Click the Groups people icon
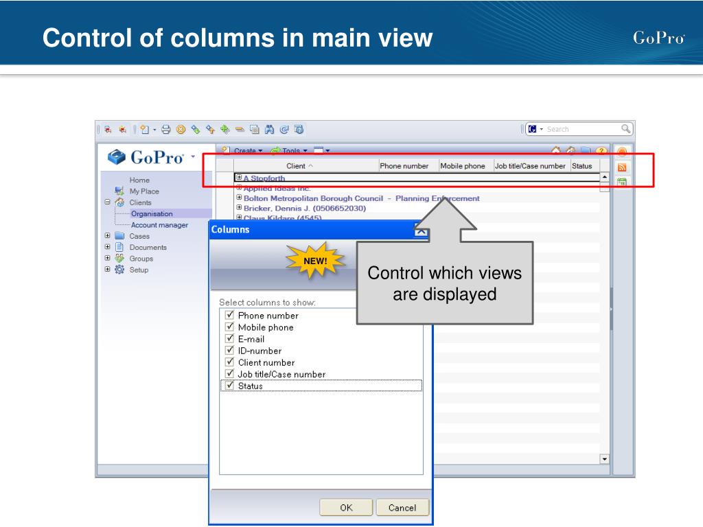 click(x=119, y=258)
